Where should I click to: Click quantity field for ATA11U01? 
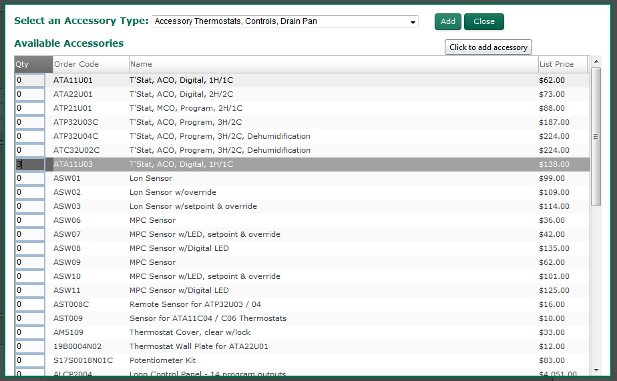30,80
